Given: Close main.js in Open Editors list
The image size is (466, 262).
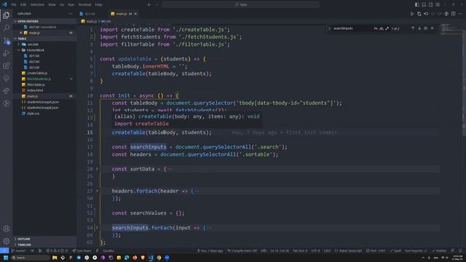Looking at the screenshot, I should pos(21,33).
